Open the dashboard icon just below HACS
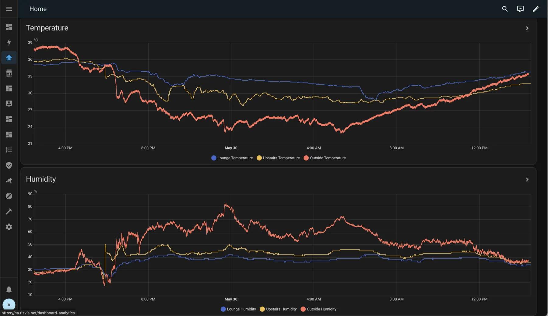This screenshot has height=316, width=548. point(9,88)
